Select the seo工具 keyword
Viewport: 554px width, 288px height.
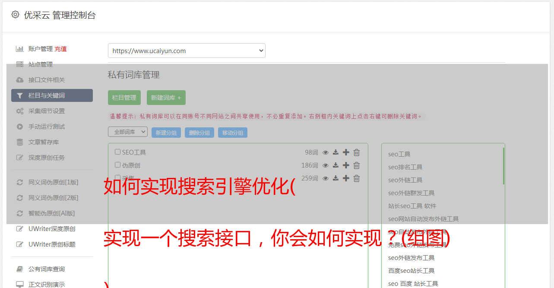click(399, 154)
